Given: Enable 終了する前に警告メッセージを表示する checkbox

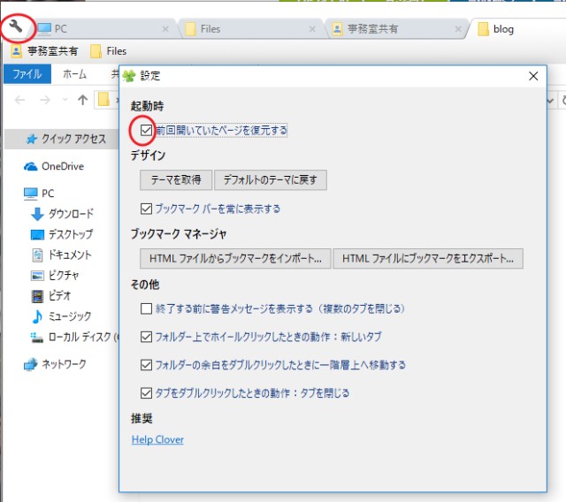Looking at the screenshot, I should [147, 309].
